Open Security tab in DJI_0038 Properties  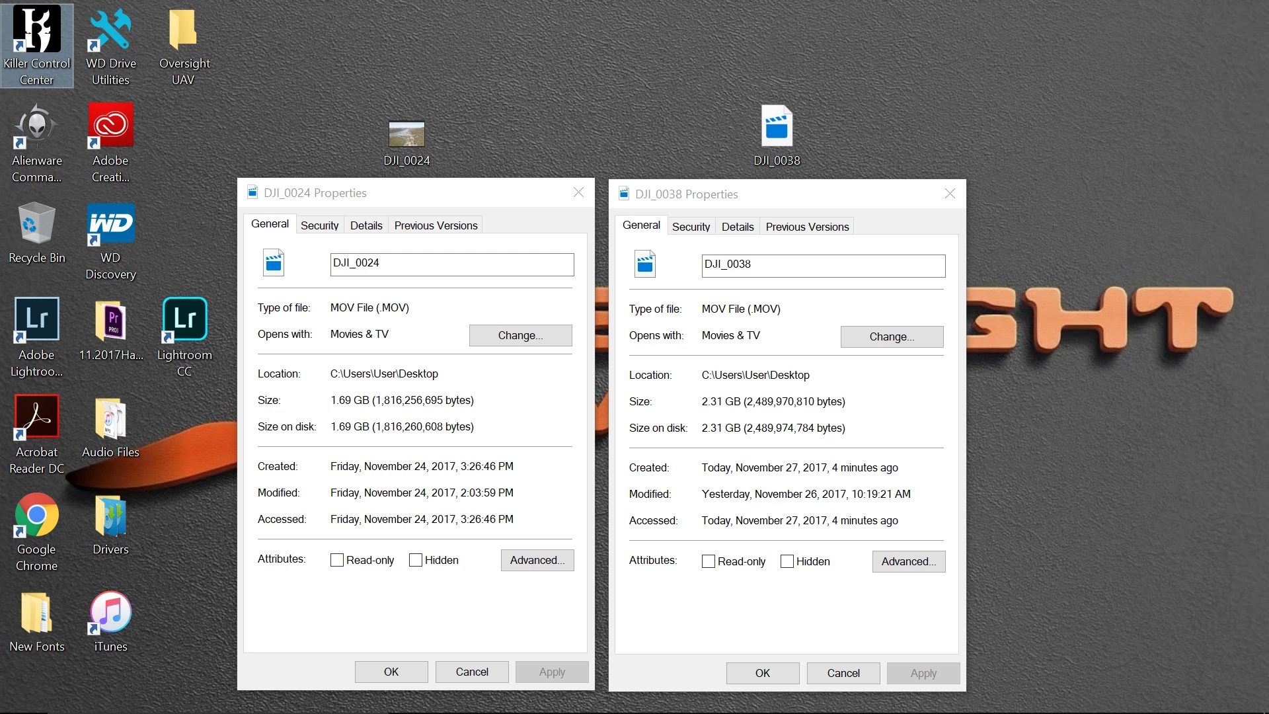click(x=691, y=227)
